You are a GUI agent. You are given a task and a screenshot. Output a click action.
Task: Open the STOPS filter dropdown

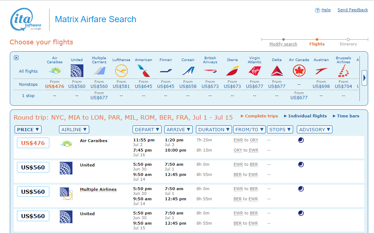click(280, 129)
